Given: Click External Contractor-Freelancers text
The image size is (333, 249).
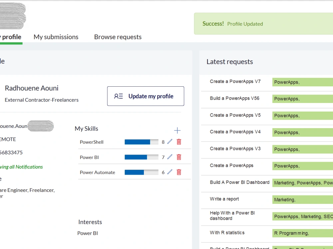Looking at the screenshot, I should pos(42,100).
